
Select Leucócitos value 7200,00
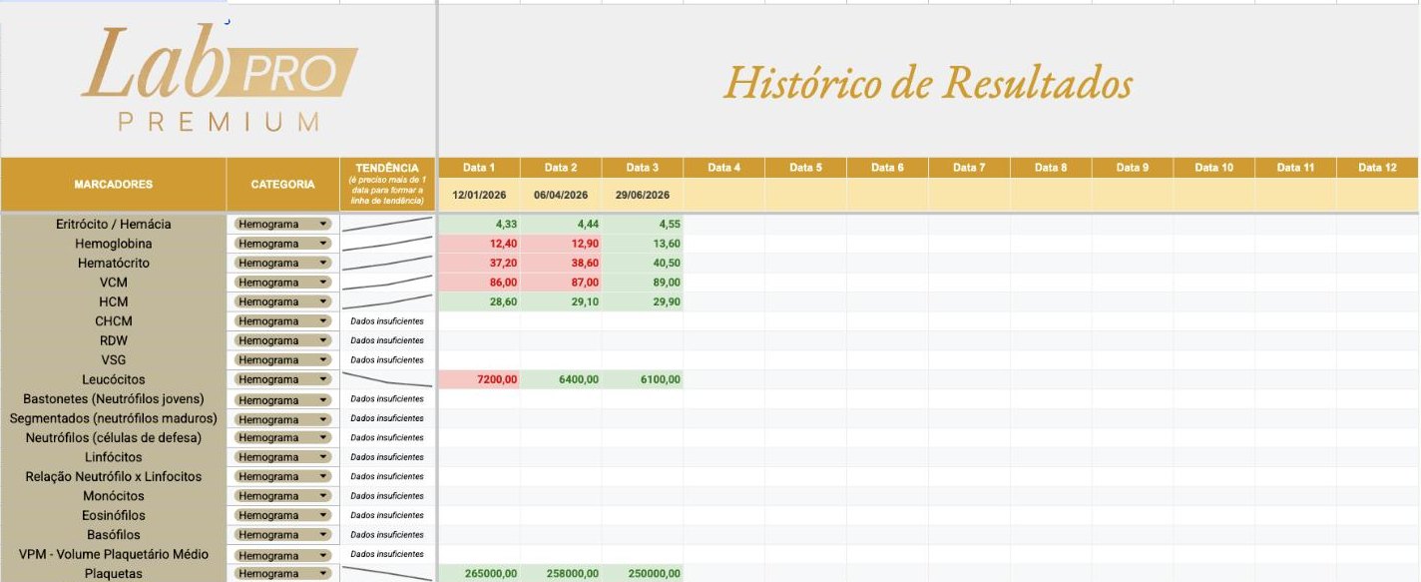pos(479,379)
